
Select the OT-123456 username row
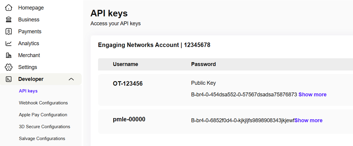[128, 84]
